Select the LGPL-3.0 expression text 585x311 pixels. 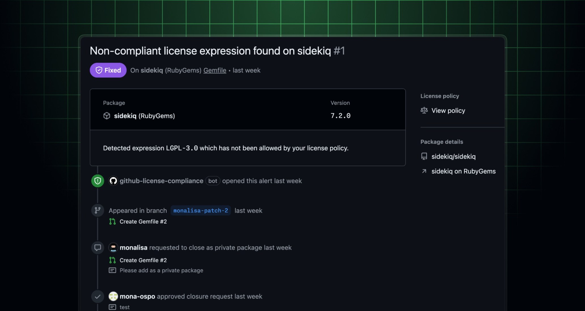[x=182, y=148]
